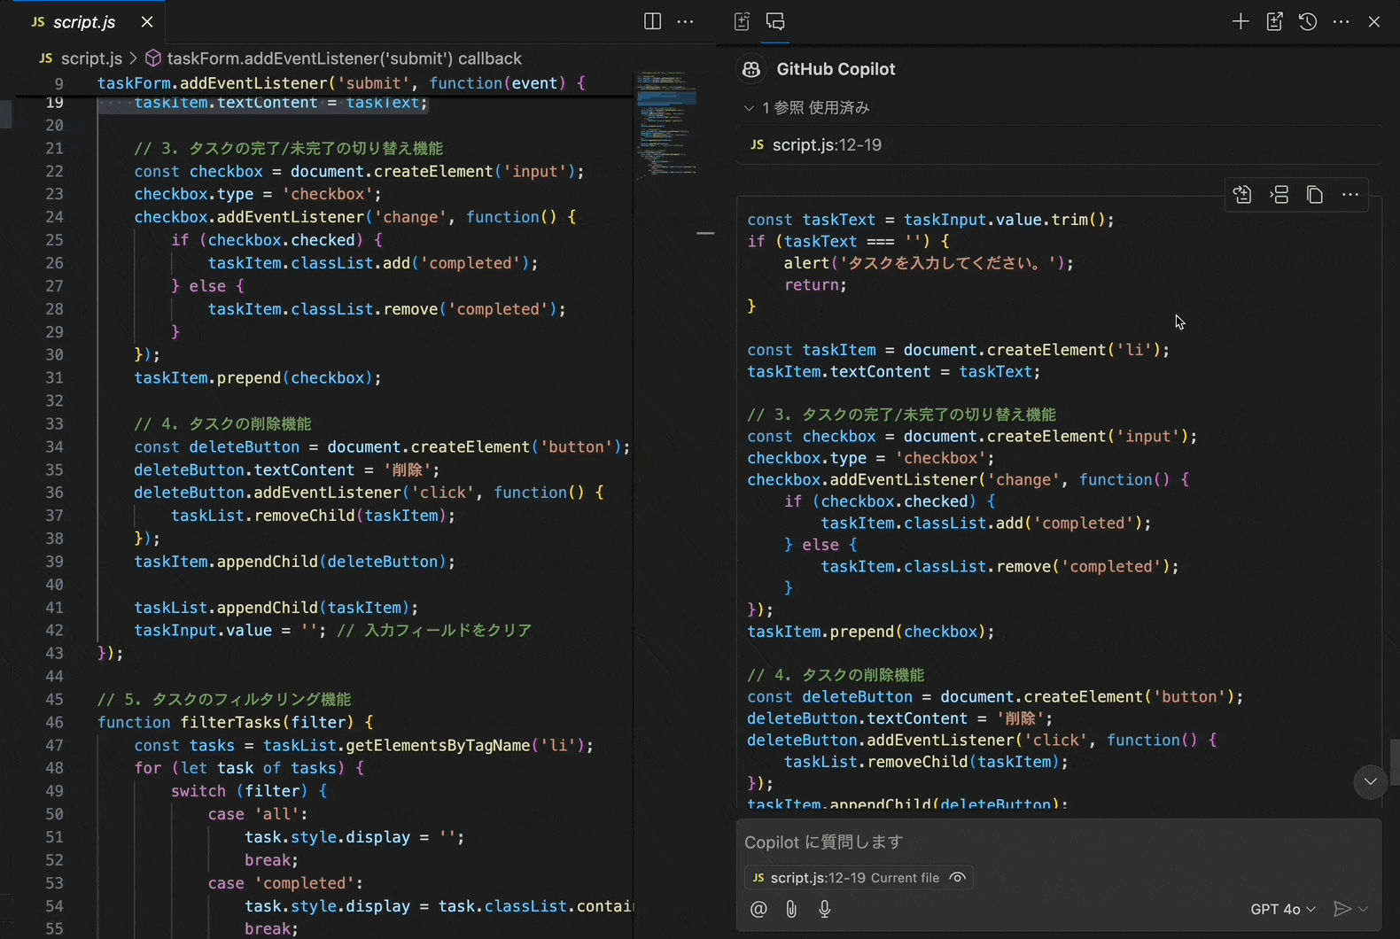The height and width of the screenshot is (939, 1400).
Task: Start a new Copilot chat with plus icon
Action: pyautogui.click(x=1241, y=21)
